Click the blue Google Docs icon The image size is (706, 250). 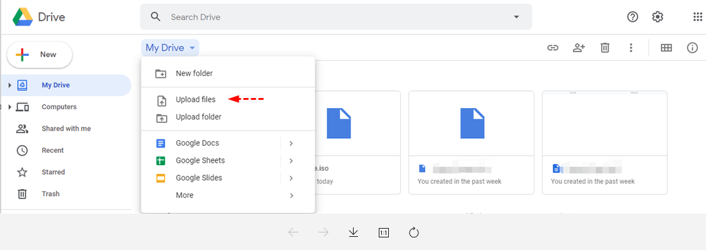point(161,143)
